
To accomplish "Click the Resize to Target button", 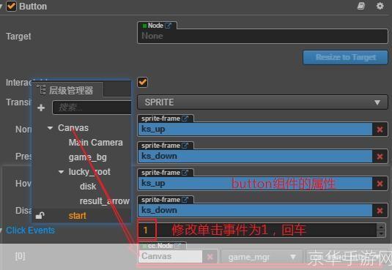I will 346,58.
